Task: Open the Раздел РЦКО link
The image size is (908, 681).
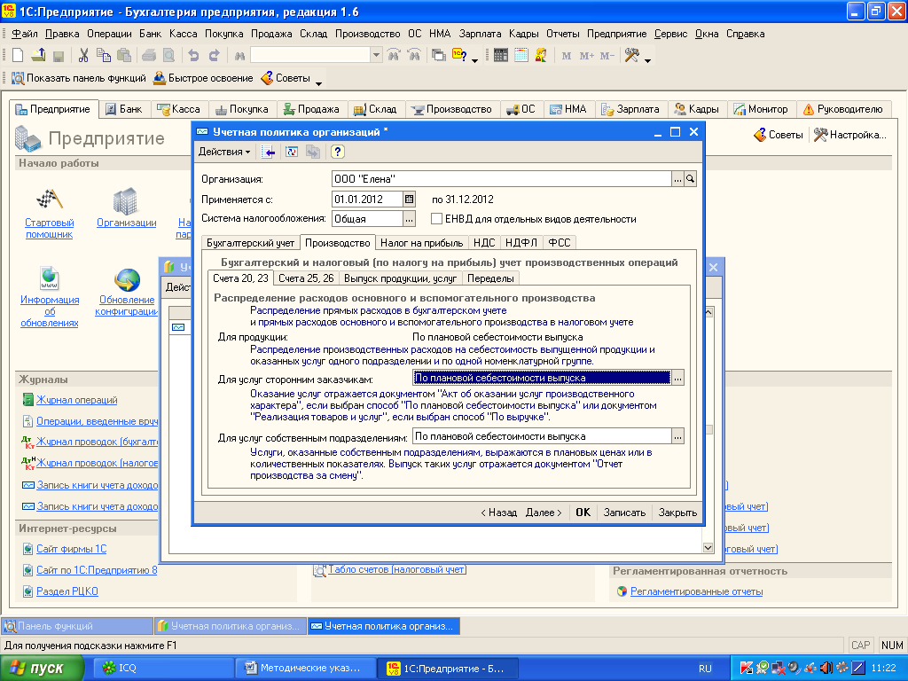Action: point(67,591)
